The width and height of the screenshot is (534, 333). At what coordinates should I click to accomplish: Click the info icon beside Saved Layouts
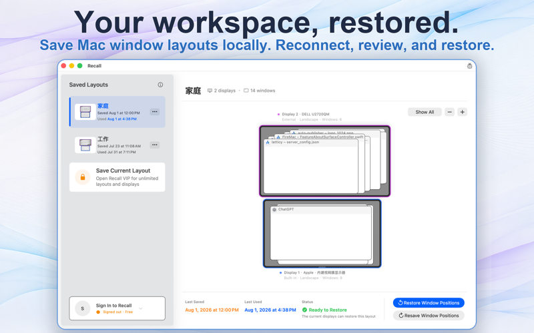[160, 85]
